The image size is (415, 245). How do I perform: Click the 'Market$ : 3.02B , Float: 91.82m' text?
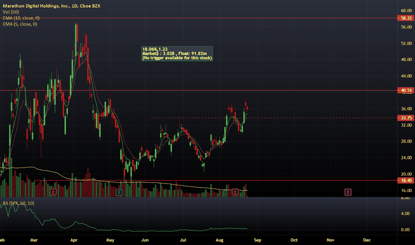[175, 53]
